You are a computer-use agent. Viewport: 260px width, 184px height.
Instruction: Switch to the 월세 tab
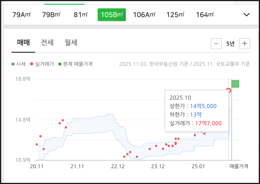point(71,43)
